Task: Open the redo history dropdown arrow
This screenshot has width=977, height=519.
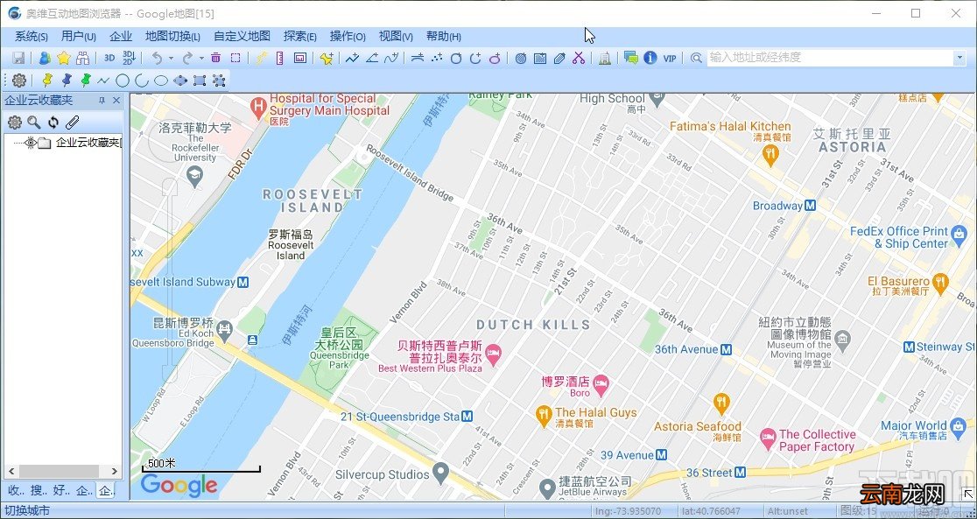Action: 201,58
